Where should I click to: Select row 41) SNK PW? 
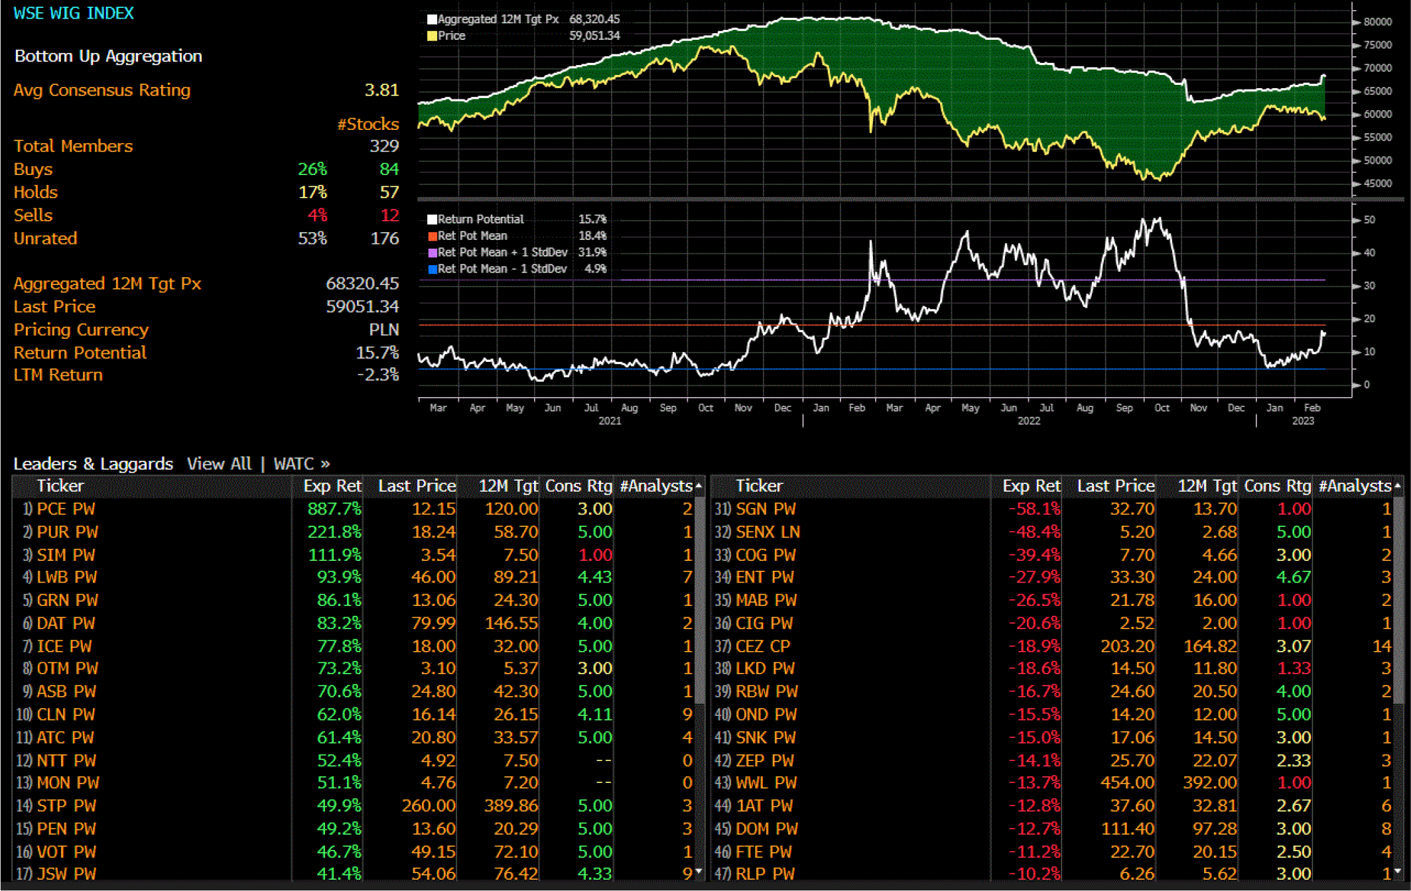point(1052,737)
